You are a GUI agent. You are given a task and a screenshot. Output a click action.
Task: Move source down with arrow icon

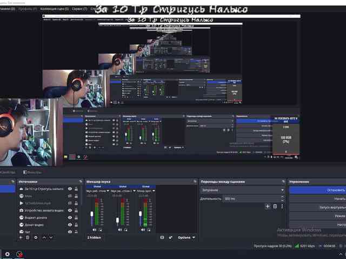tap(51, 237)
